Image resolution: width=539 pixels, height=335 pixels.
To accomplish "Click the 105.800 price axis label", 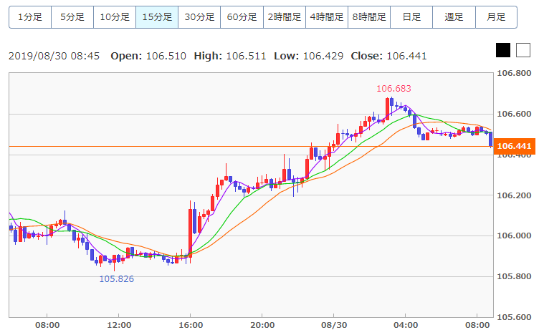I will pyautogui.click(x=514, y=276).
